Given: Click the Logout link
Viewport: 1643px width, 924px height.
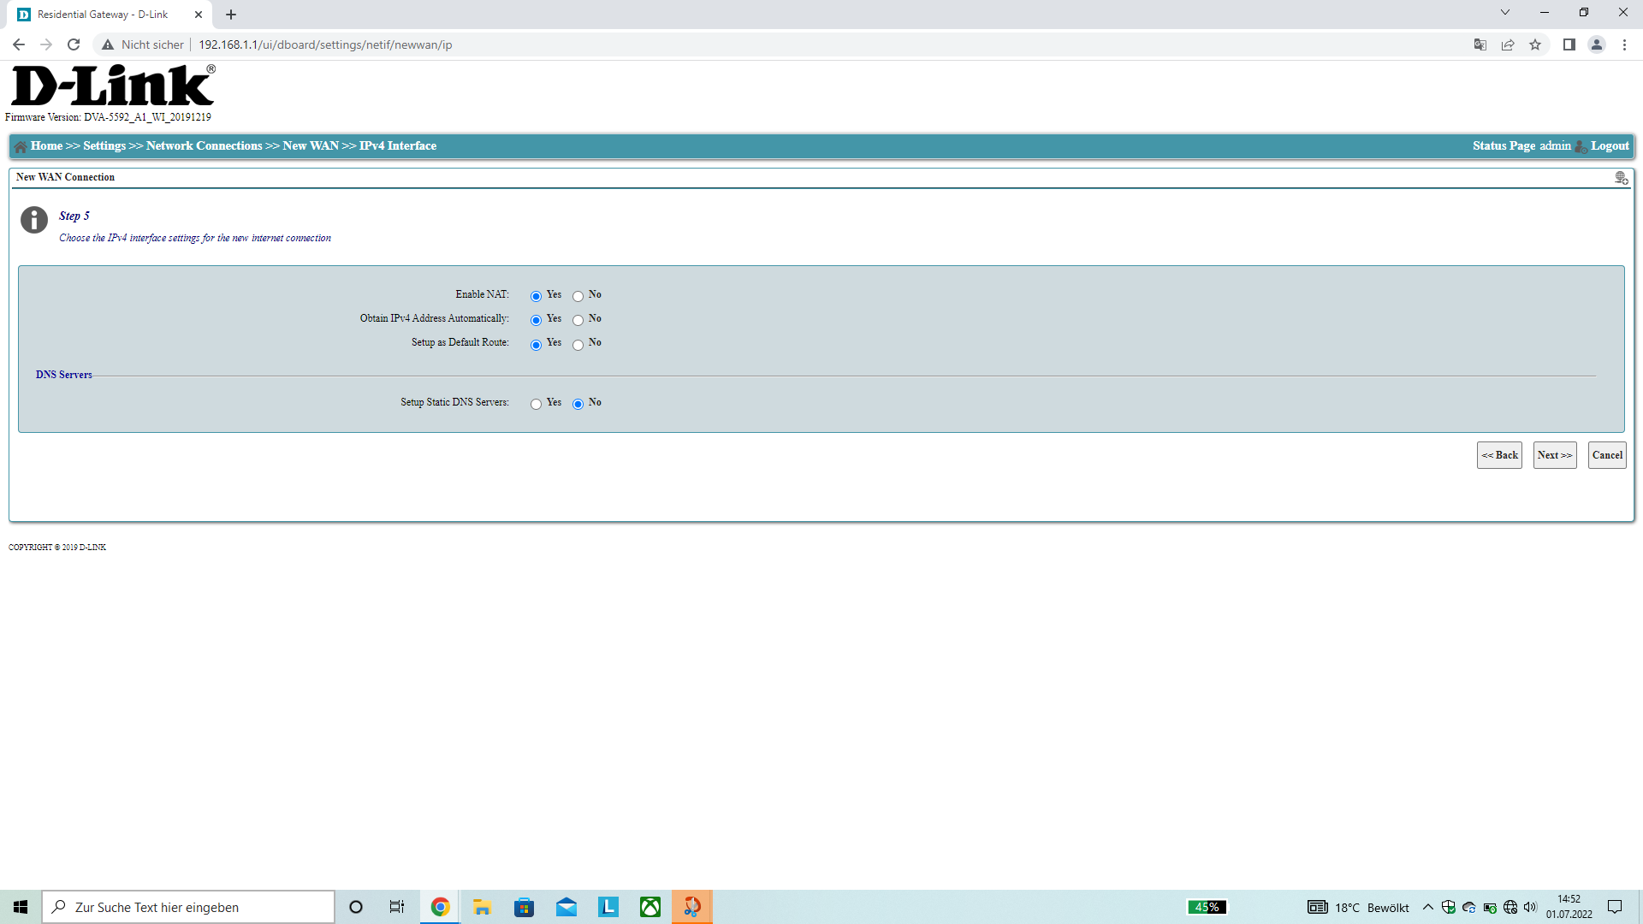Looking at the screenshot, I should [1610, 146].
